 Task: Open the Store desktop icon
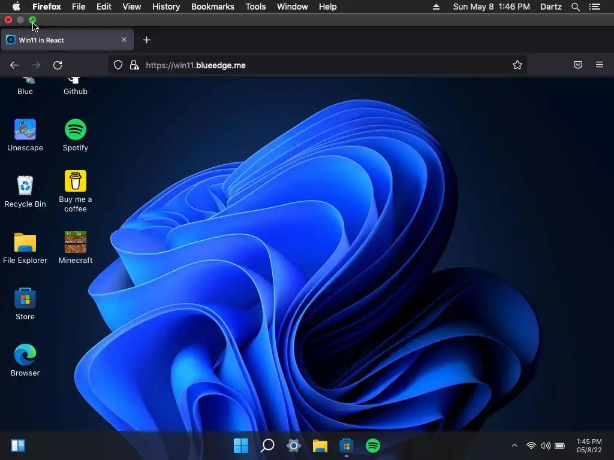tap(25, 304)
